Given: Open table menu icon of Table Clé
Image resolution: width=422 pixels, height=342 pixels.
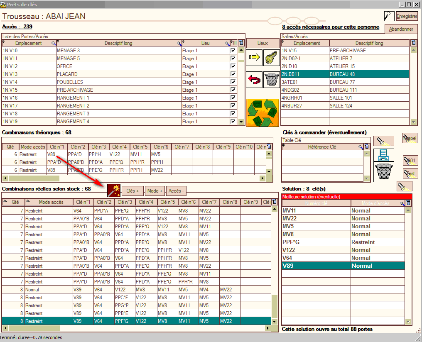Looking at the screenshot, I should (367, 147).
